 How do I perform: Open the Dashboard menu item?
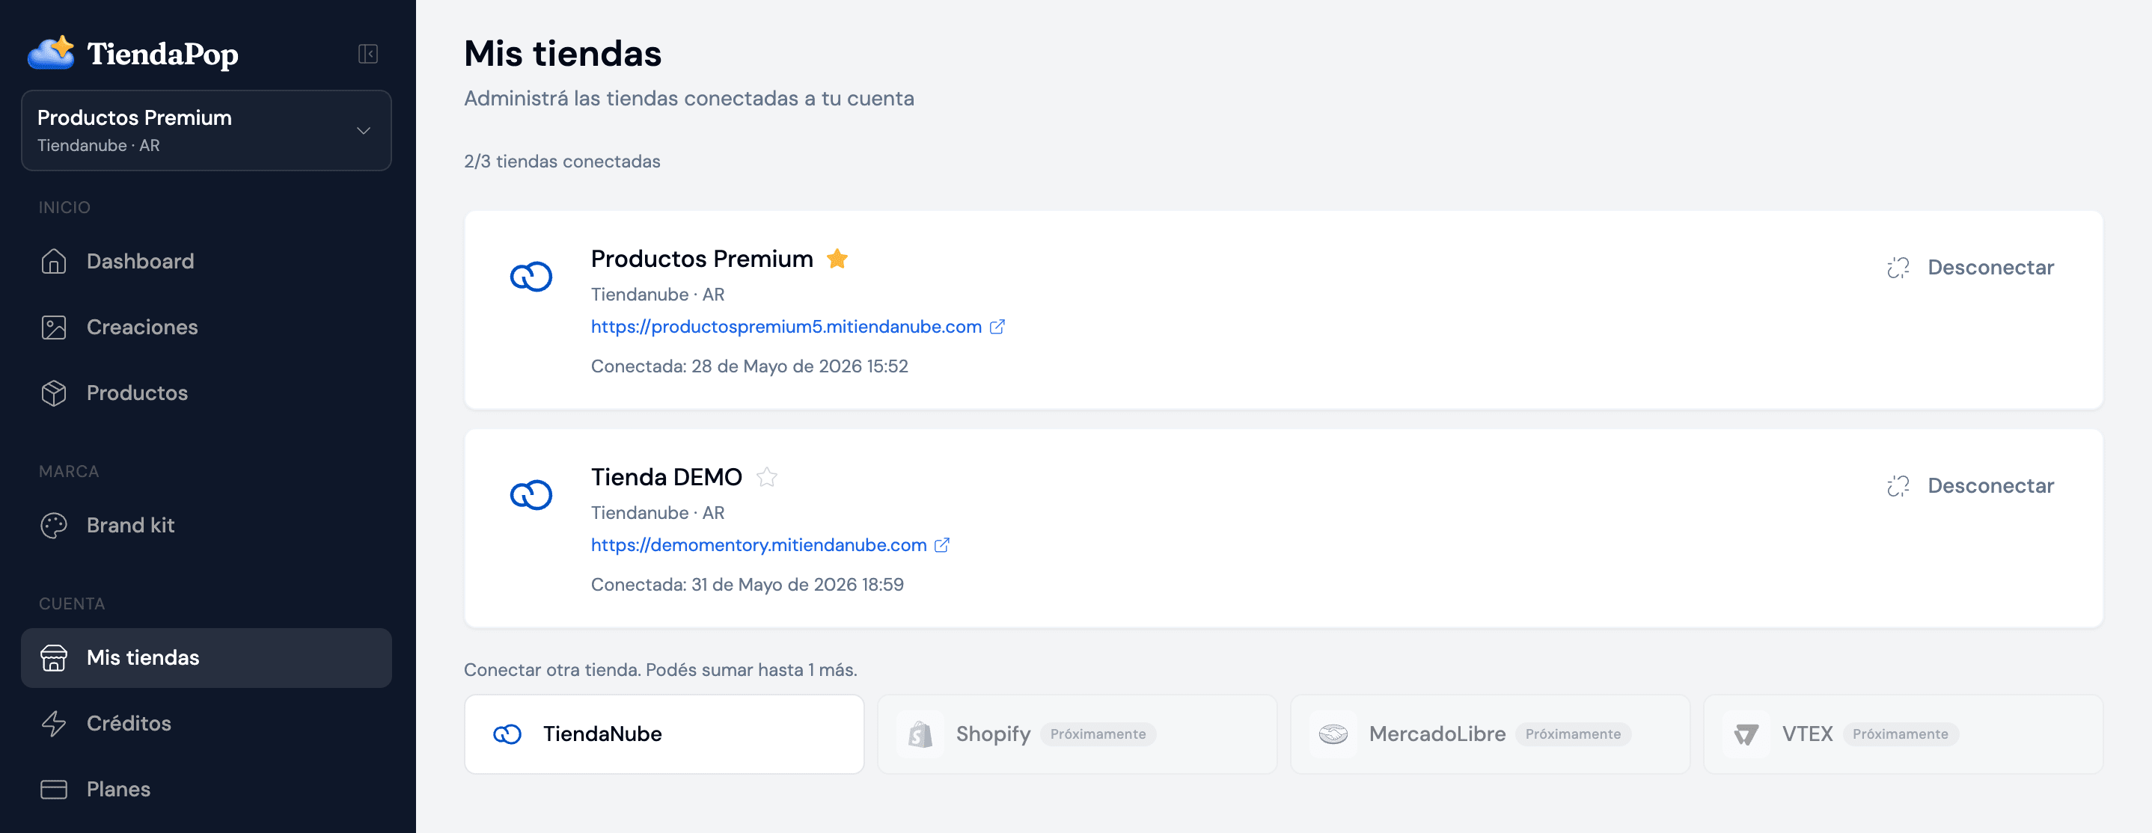tap(207, 261)
